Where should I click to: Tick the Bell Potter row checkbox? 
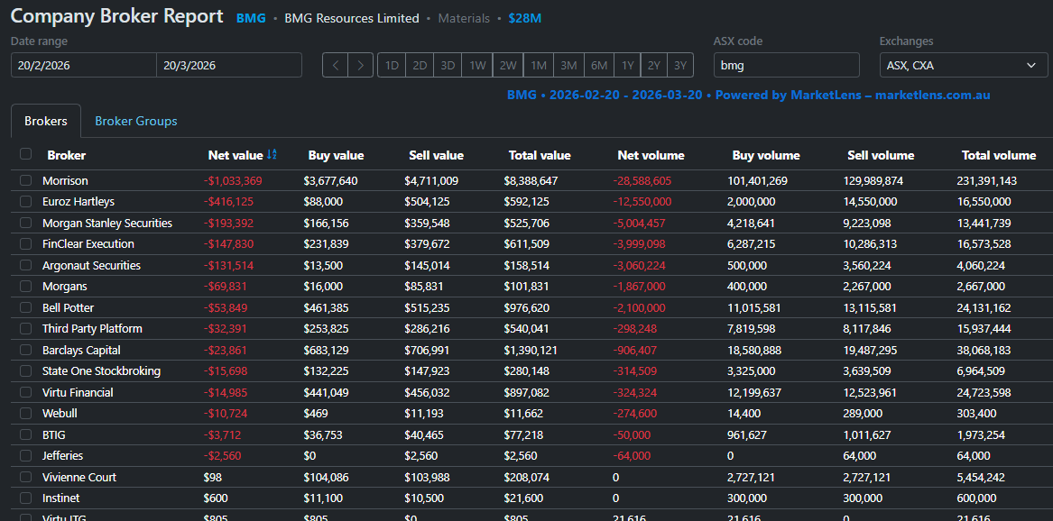click(25, 307)
